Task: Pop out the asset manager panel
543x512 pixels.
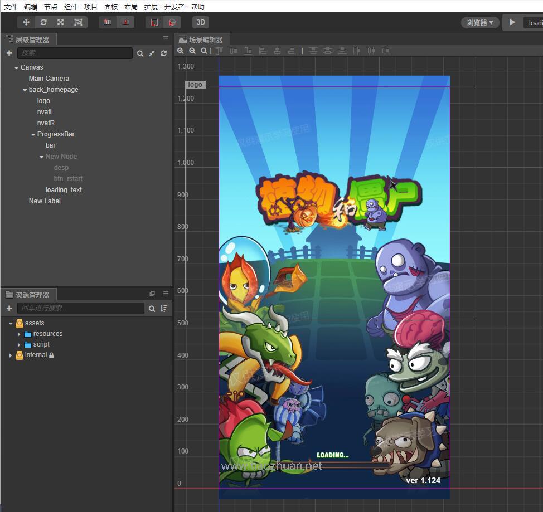Action: pyautogui.click(x=152, y=294)
